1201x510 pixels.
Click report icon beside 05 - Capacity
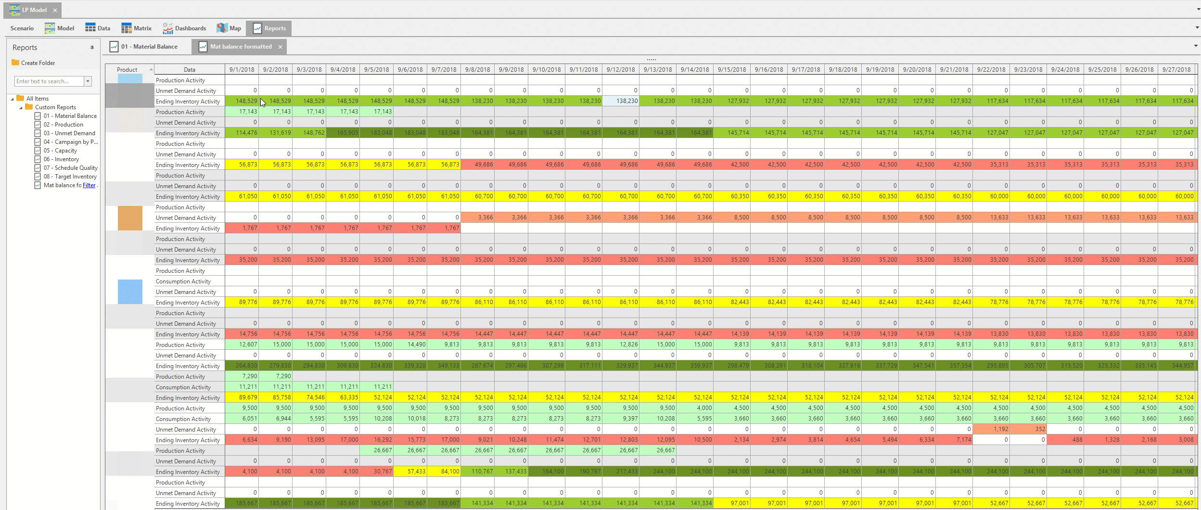(38, 150)
